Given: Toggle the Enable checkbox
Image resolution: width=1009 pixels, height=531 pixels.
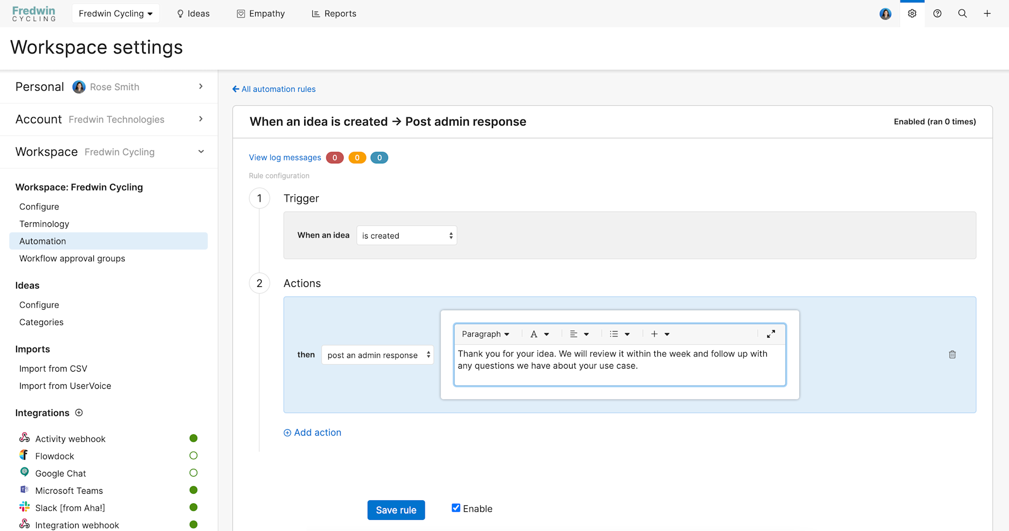Looking at the screenshot, I should click(x=456, y=508).
